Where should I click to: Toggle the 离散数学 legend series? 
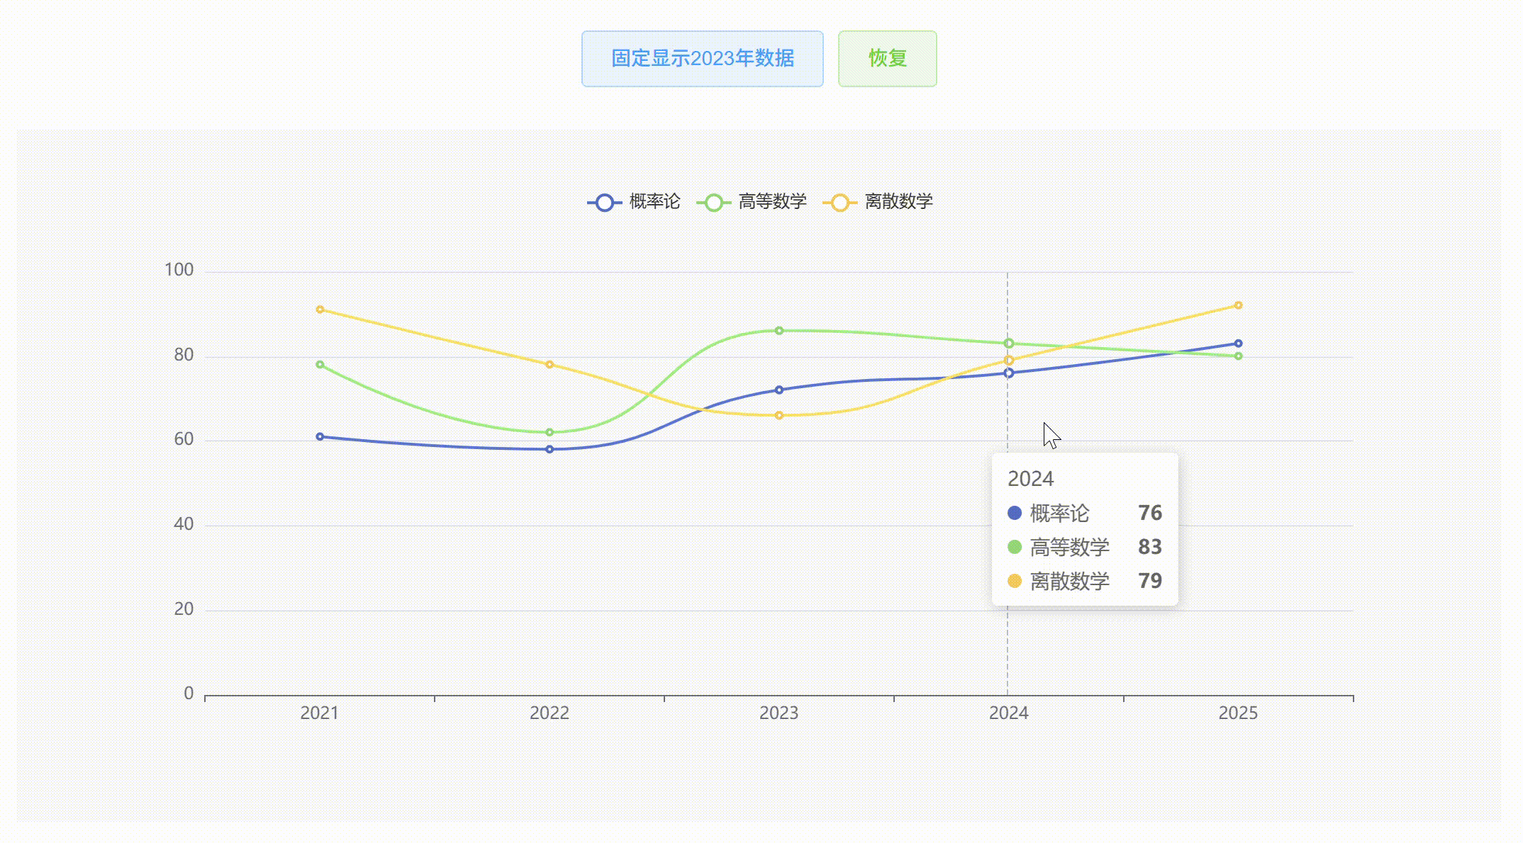(898, 202)
